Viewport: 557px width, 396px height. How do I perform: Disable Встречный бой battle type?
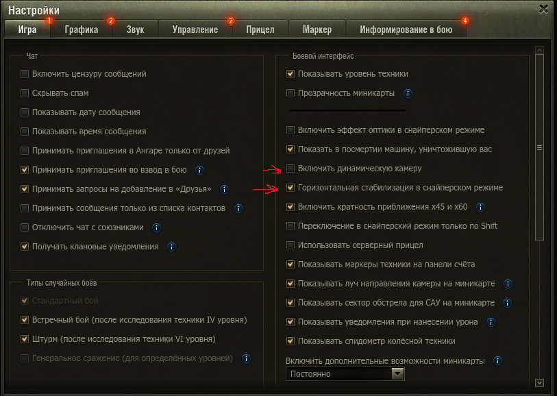(x=25, y=320)
